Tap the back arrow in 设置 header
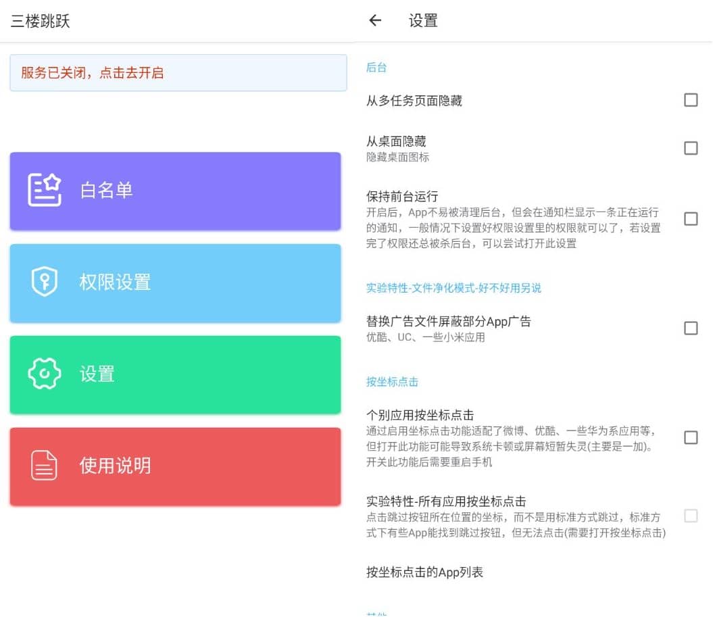The image size is (713, 617). coord(375,21)
